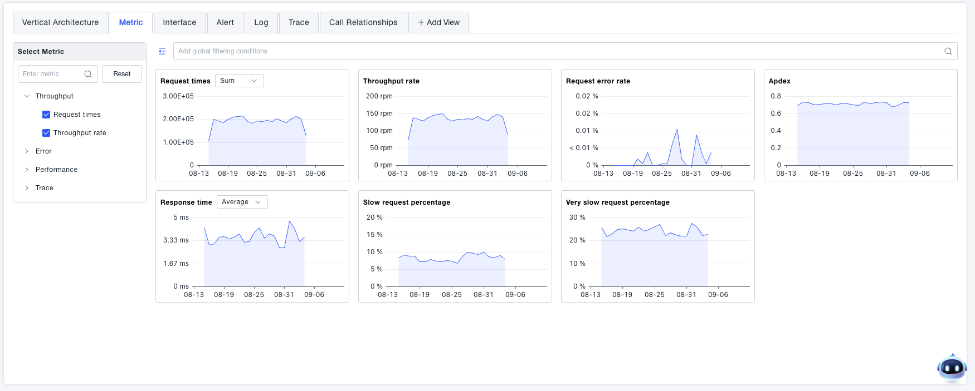This screenshot has height=391, width=975.
Task: Click the plus icon on Add View
Action: 421,23
